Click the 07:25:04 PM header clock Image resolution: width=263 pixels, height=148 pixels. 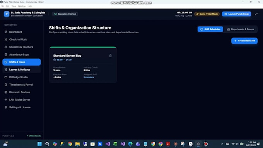tap(184, 13)
